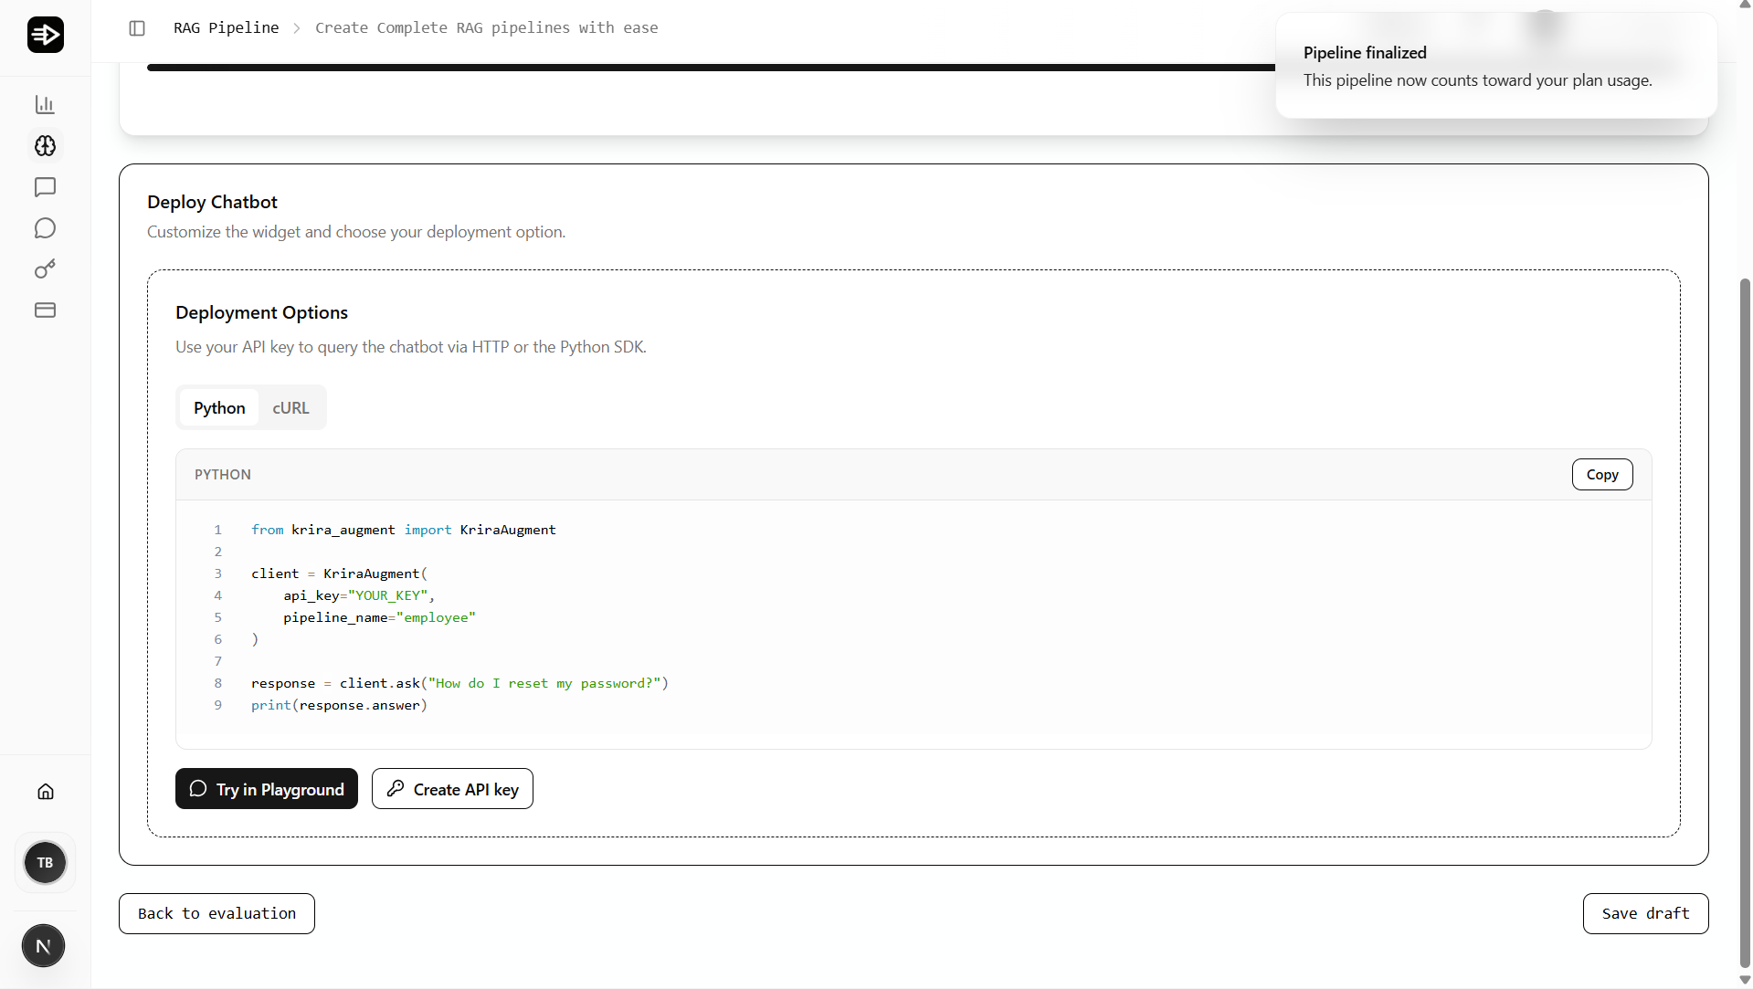Viewport: 1753px width, 989px height.
Task: Click print(response.answer) code line
Action: coord(339,705)
